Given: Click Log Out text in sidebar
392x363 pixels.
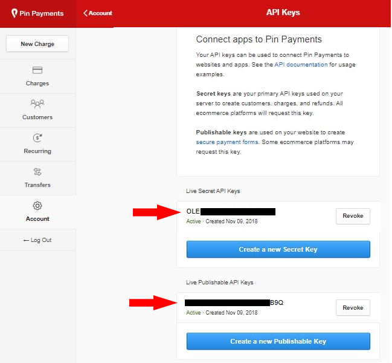Looking at the screenshot, I should click(41, 240).
